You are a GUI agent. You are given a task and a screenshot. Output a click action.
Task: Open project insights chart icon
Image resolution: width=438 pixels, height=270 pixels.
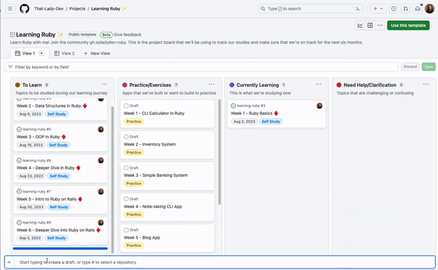[360, 25]
